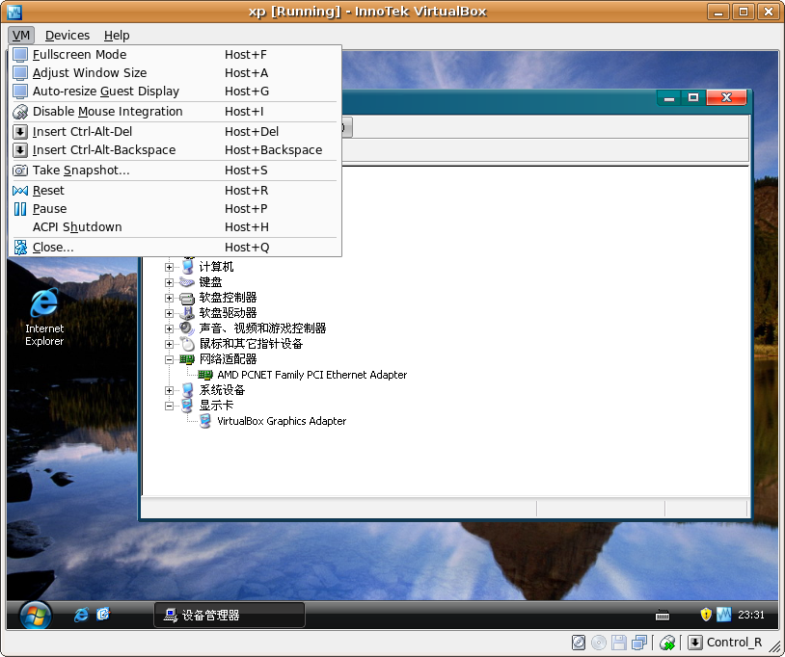Click the VirtualBox icon in the title bar
The width and height of the screenshot is (785, 657).
(x=15, y=11)
